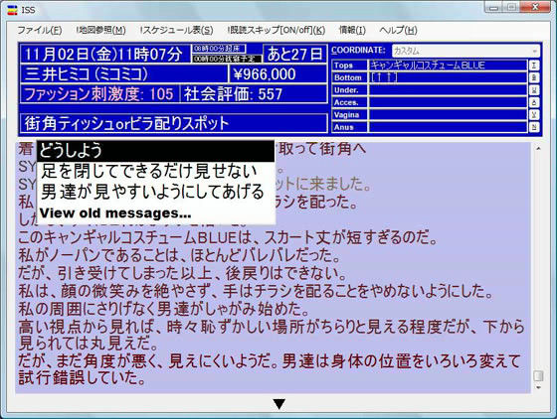Open the COORDINATE カスタム dropdown

point(465,51)
